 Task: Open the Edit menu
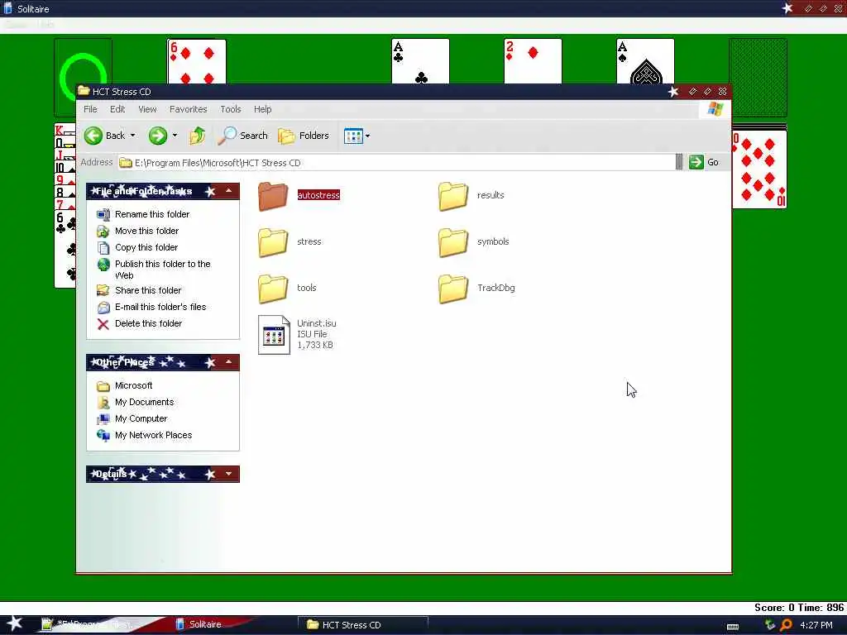[x=117, y=109]
